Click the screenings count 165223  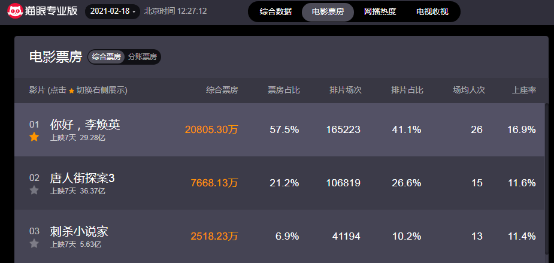[343, 130]
